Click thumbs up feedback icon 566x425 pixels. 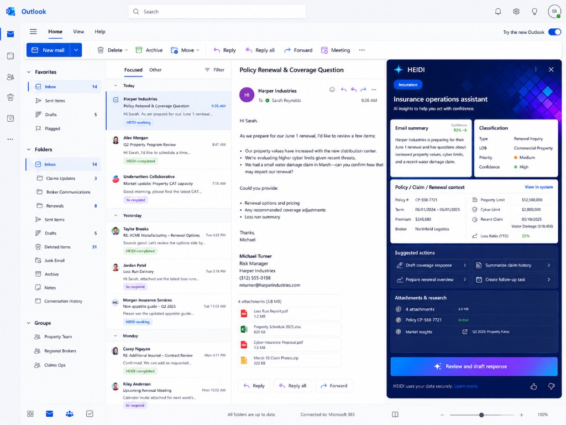point(533,386)
